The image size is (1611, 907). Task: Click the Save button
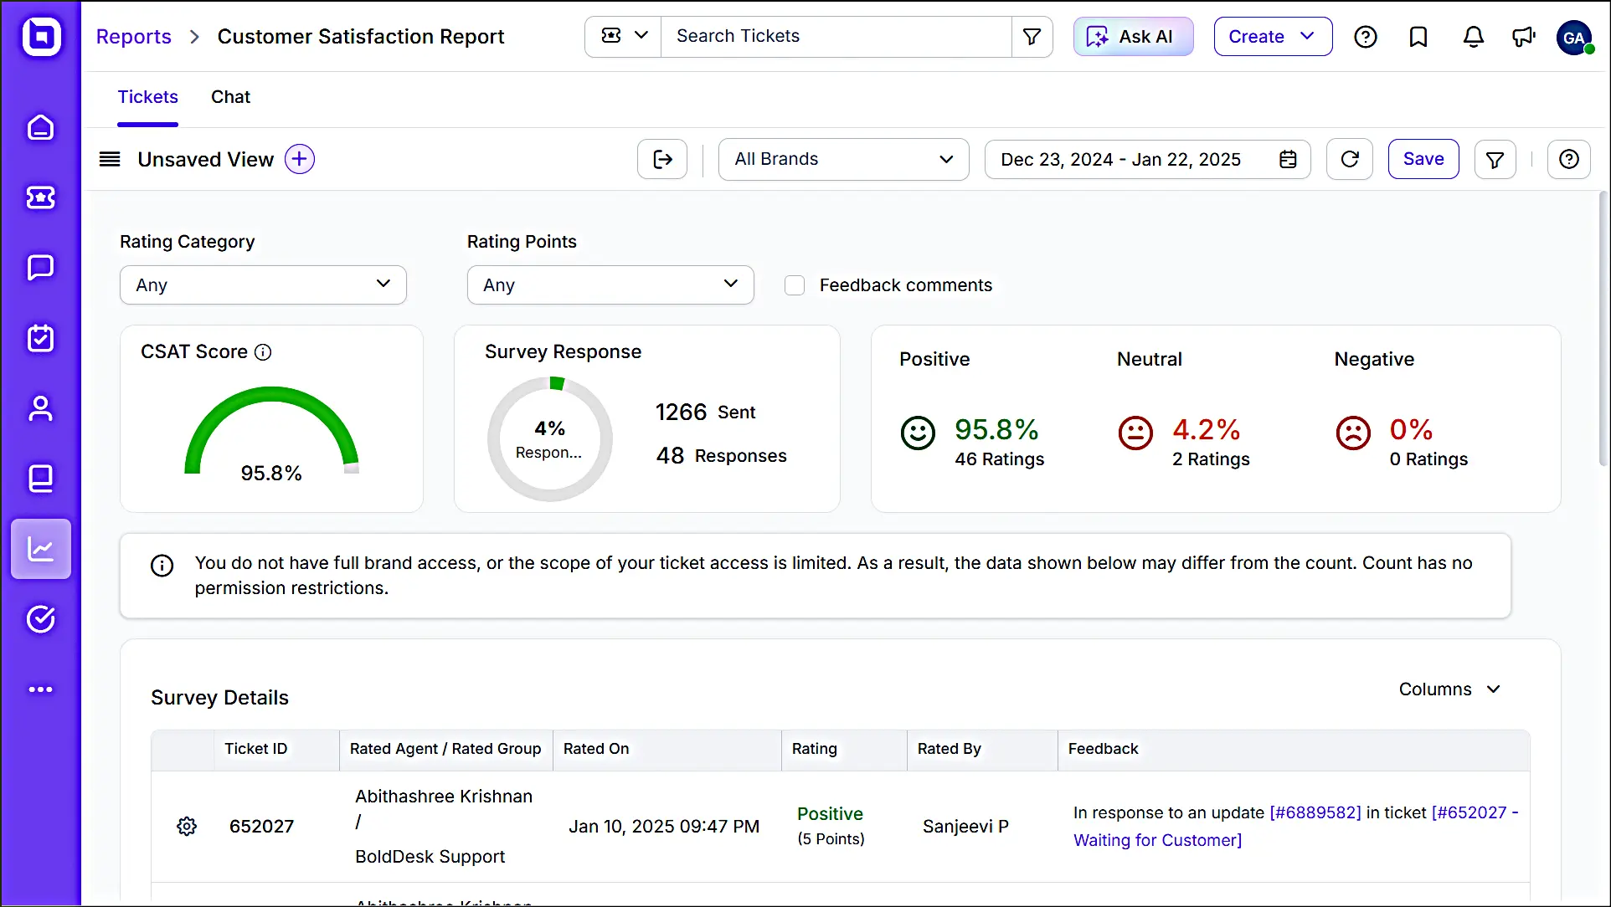1423,159
